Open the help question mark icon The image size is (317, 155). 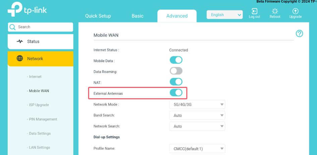[x=299, y=34]
